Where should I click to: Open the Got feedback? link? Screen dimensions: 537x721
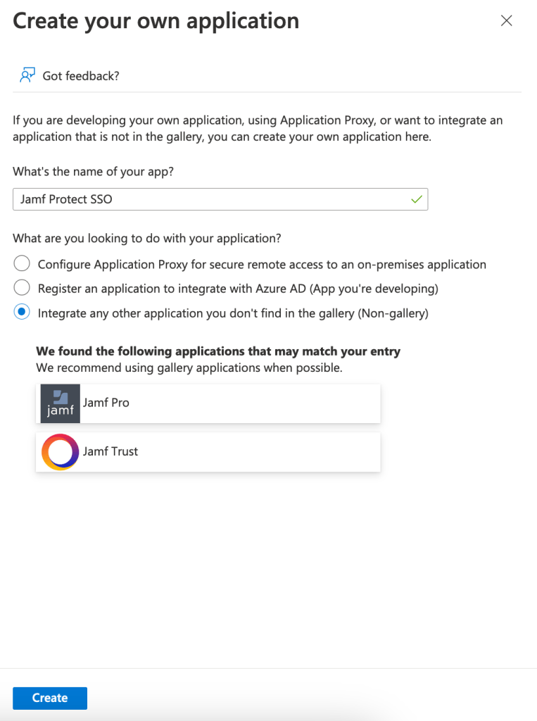(81, 76)
